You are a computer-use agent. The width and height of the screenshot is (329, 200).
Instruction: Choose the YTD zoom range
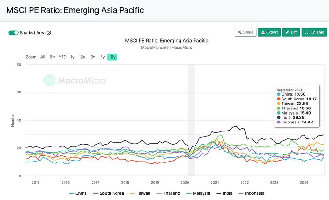pyautogui.click(x=63, y=57)
